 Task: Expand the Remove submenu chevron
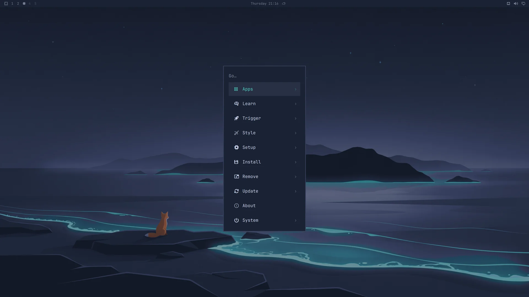tap(296, 177)
